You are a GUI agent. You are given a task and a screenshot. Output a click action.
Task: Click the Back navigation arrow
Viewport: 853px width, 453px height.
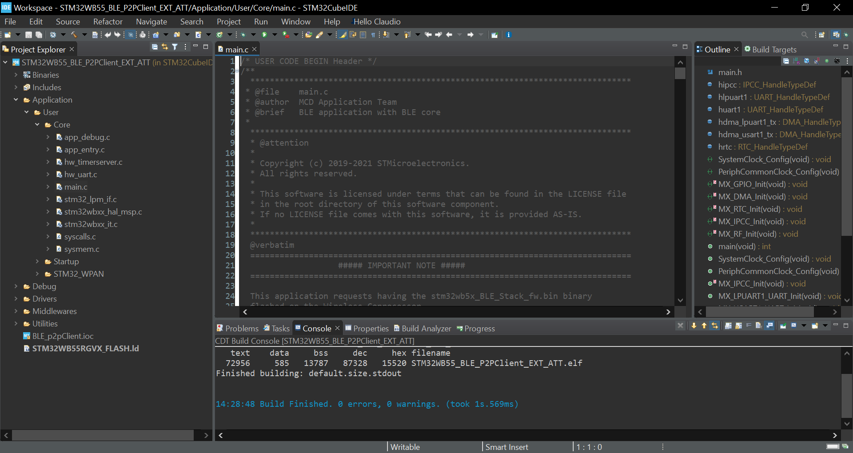coord(449,35)
